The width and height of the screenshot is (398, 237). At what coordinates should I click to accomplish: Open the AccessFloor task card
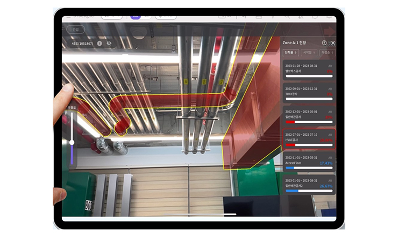coord(309,162)
